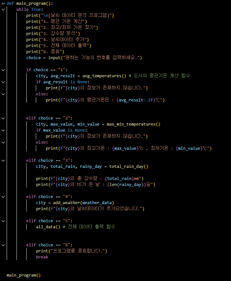Image resolution: width=231 pixels, height=281 pixels.
Task: Collapse the else block that prints avg_result
Action: (3, 94)
